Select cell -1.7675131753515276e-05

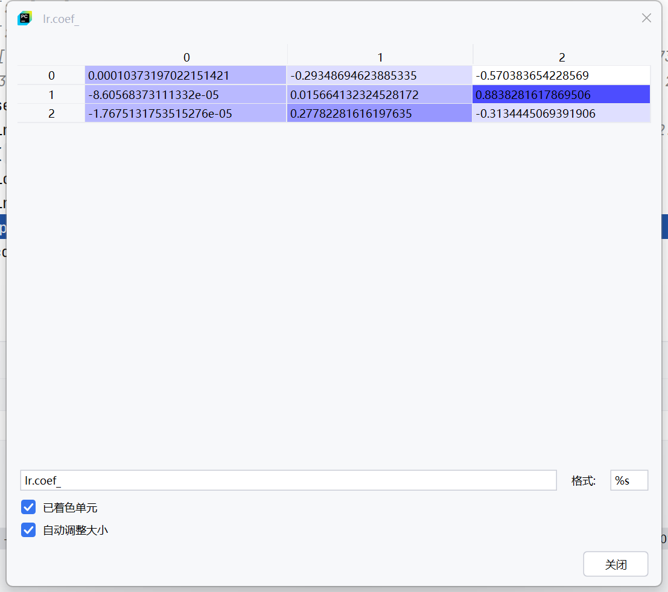pos(186,113)
